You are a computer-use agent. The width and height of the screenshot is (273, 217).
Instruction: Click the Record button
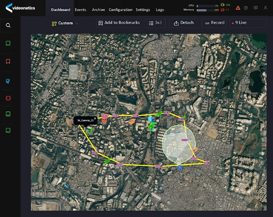click(214, 23)
